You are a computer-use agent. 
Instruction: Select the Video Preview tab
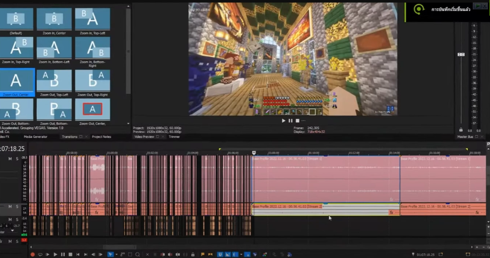tap(144, 137)
